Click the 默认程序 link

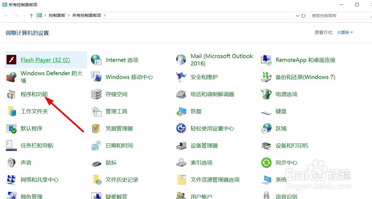click(x=31, y=128)
